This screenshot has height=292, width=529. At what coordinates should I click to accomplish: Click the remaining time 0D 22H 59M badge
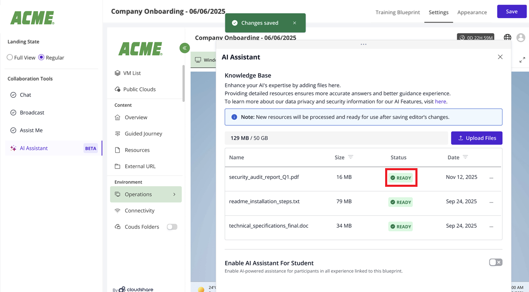[x=476, y=38]
